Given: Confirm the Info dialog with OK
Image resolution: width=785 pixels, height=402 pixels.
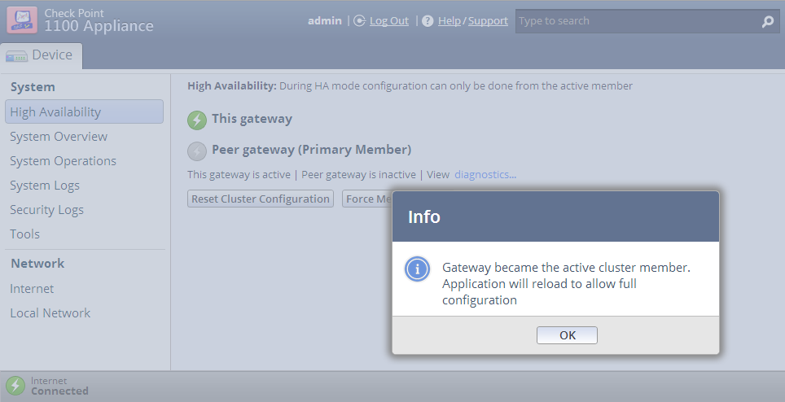Looking at the screenshot, I should pyautogui.click(x=567, y=335).
